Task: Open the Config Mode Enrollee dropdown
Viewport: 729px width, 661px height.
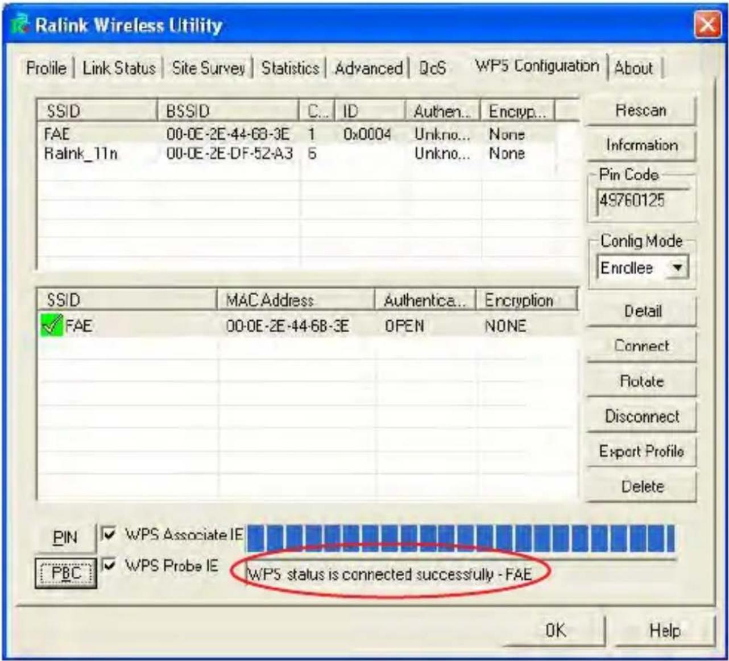Action: click(x=677, y=267)
